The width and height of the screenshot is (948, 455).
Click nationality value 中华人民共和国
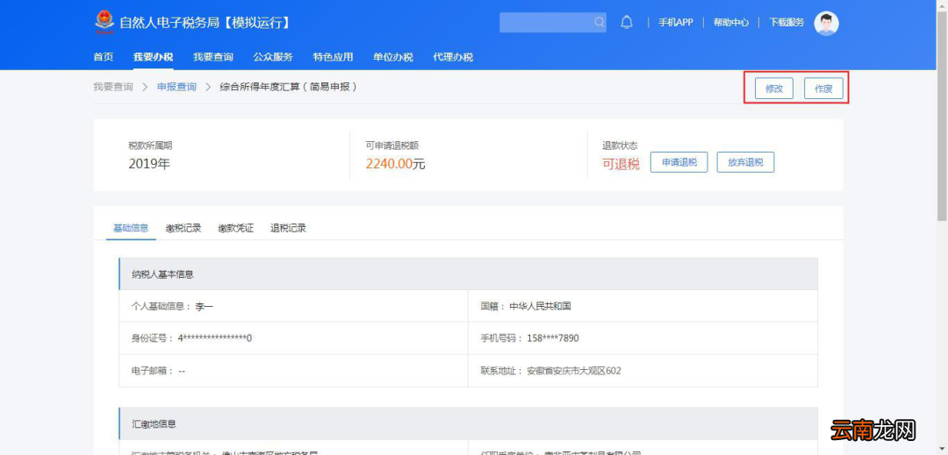[540, 306]
